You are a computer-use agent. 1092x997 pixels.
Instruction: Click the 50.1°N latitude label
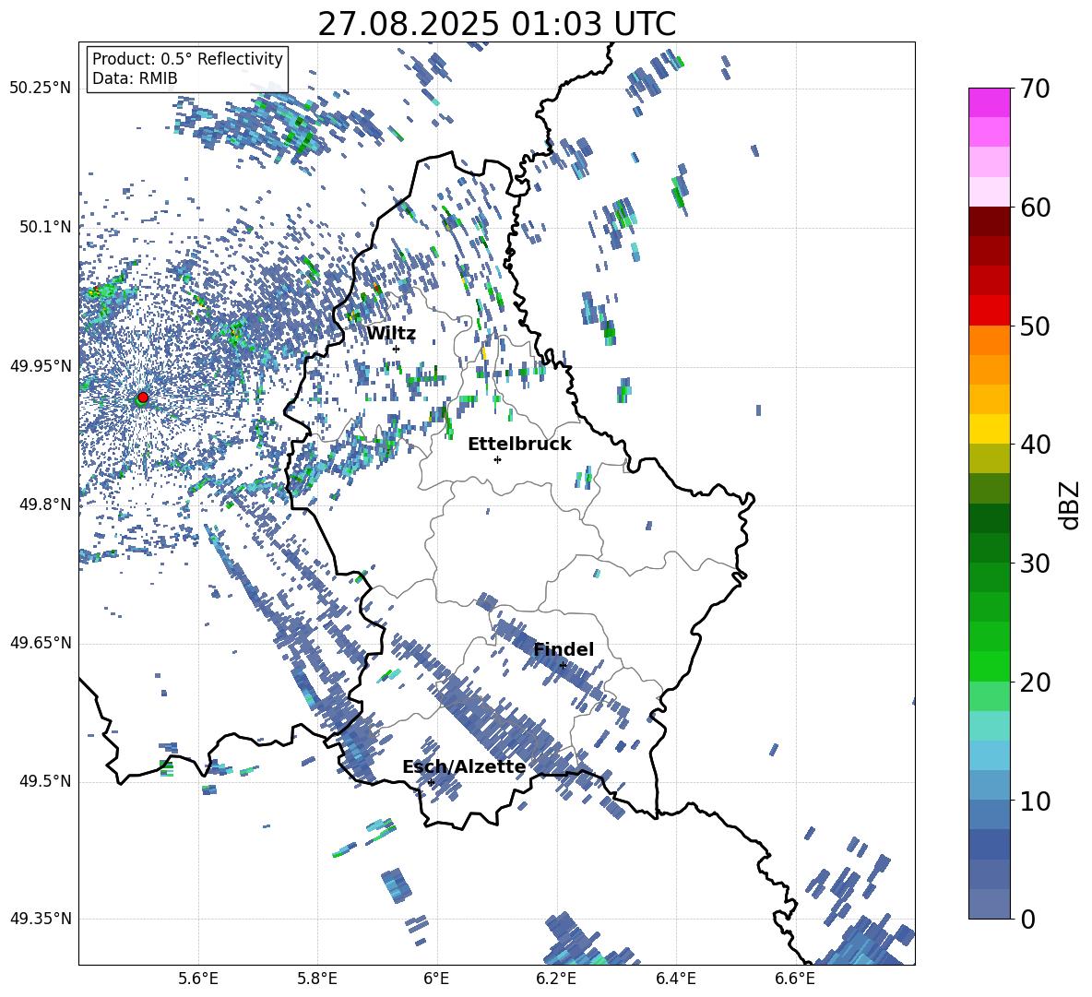tap(45, 227)
